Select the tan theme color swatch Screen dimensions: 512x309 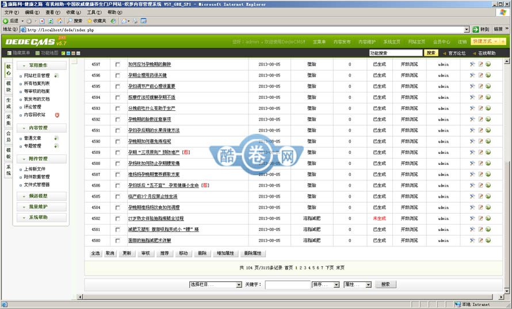pos(74,53)
